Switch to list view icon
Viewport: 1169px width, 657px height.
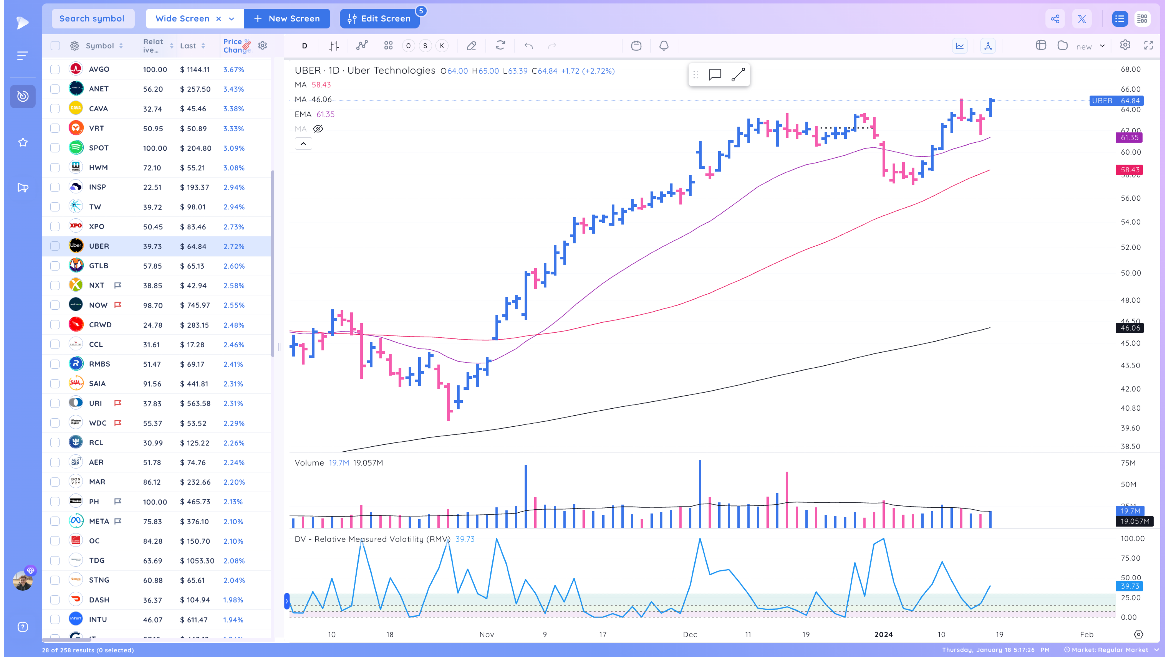coord(1120,19)
